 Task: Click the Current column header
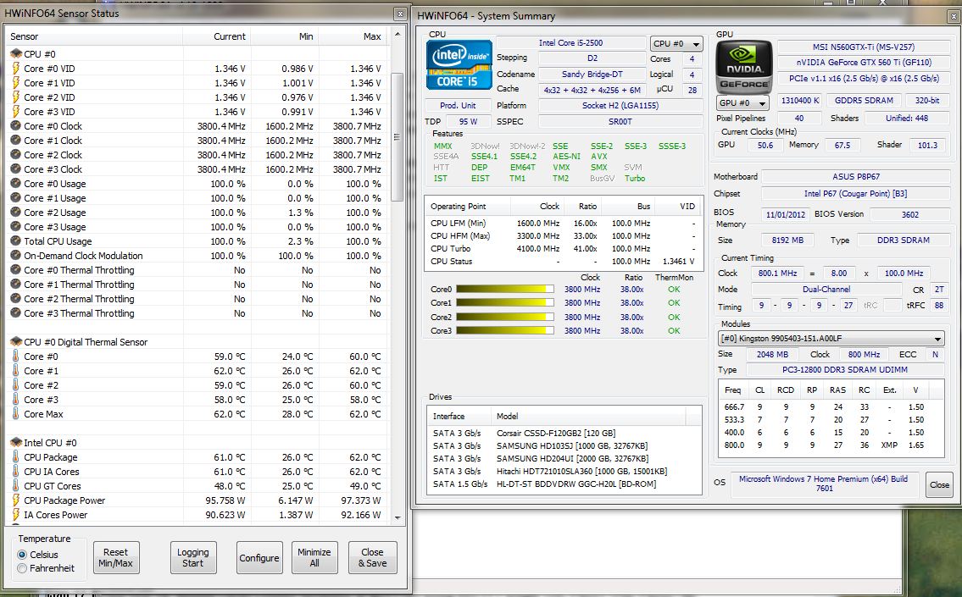217,36
